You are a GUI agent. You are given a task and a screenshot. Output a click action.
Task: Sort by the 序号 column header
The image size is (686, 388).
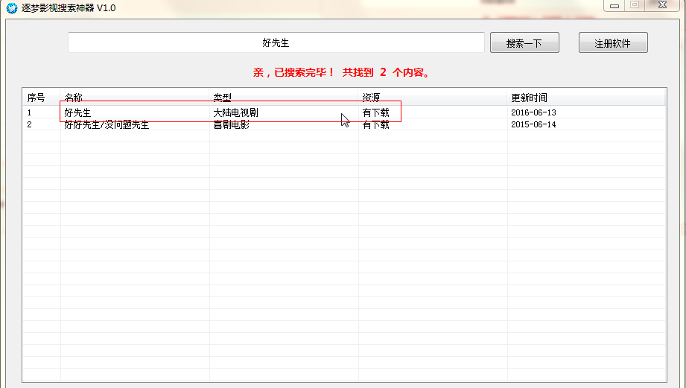(x=36, y=98)
